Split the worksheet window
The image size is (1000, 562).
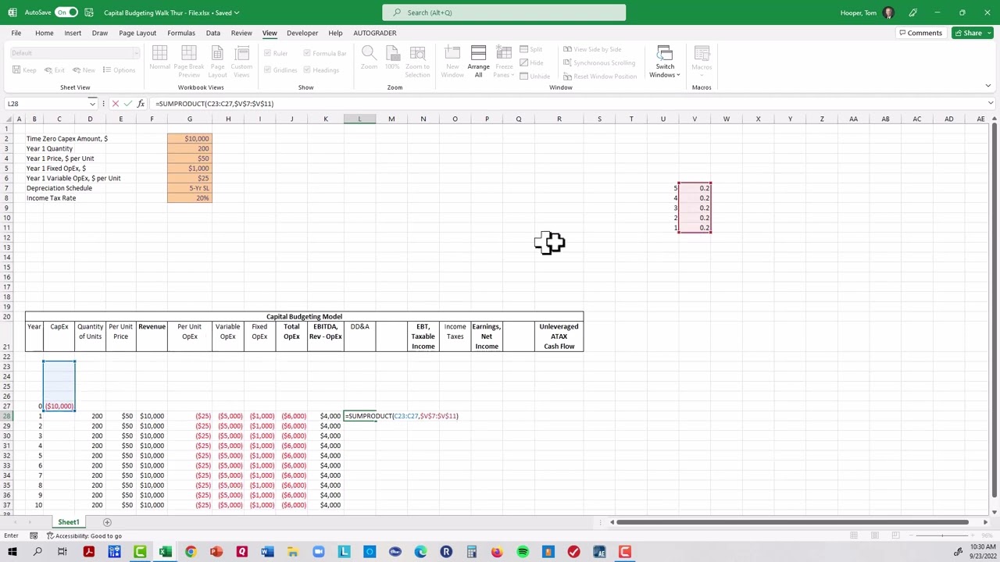tap(531, 49)
